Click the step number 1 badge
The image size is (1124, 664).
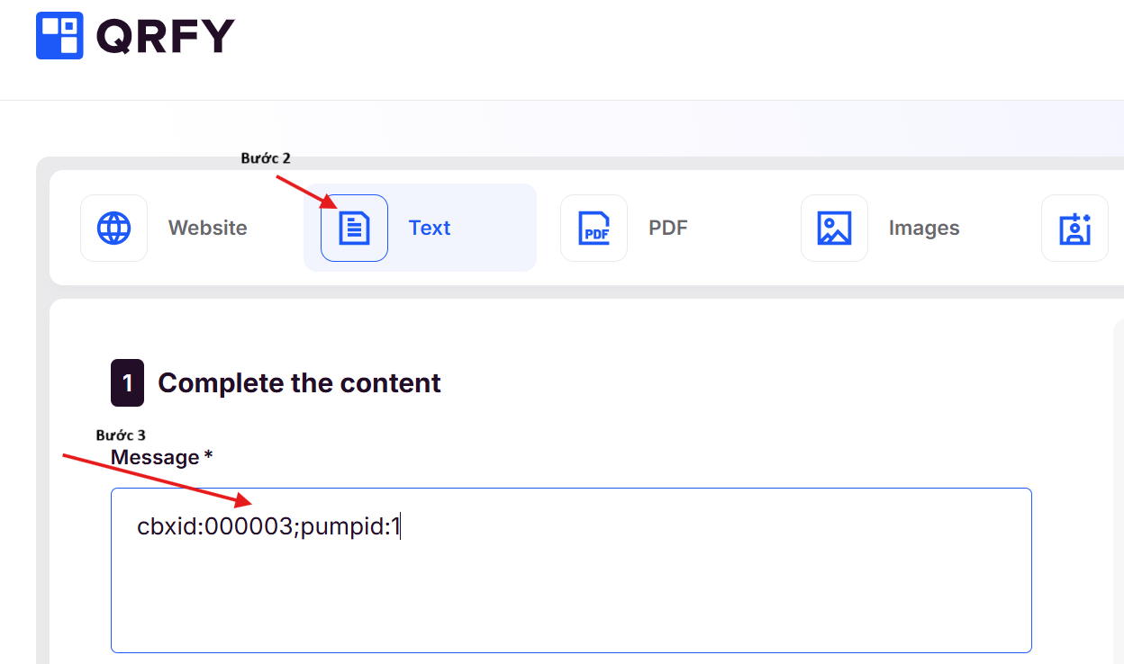click(x=127, y=383)
